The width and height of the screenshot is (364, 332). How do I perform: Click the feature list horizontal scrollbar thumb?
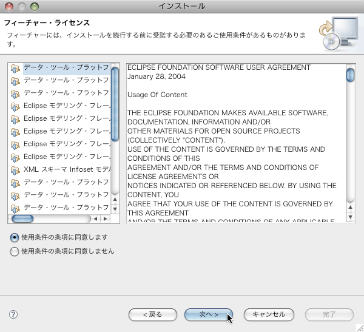[22, 219]
